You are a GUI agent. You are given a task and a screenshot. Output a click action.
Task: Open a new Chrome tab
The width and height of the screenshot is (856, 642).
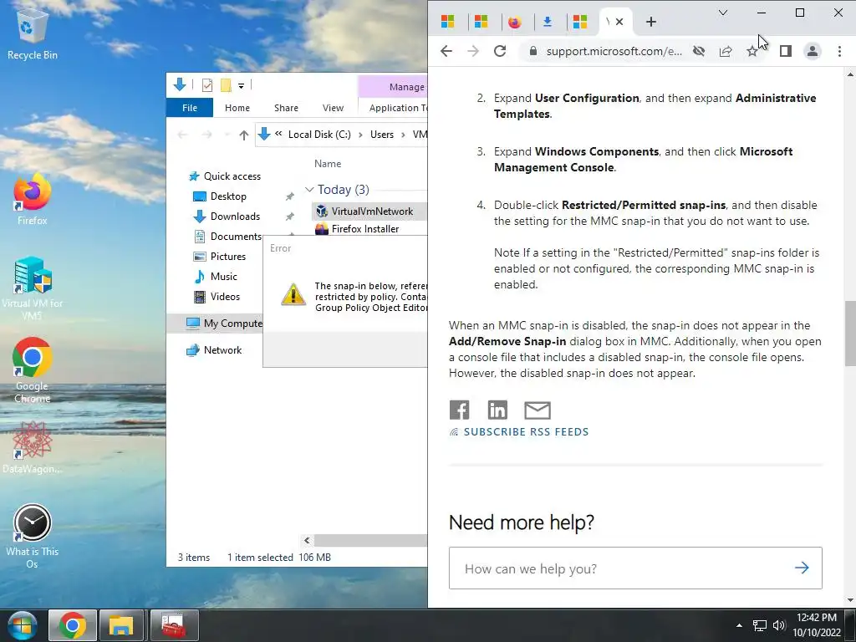[x=650, y=22]
